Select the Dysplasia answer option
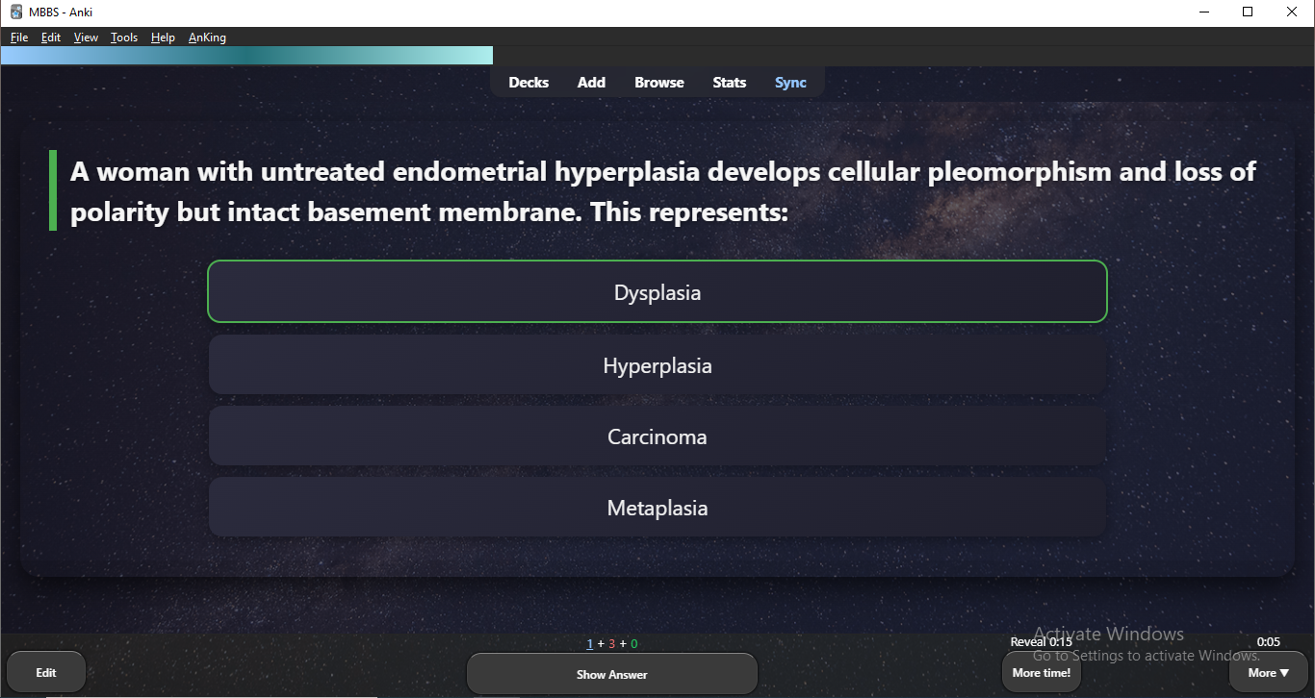Viewport: 1315px width, 698px height. point(657,292)
